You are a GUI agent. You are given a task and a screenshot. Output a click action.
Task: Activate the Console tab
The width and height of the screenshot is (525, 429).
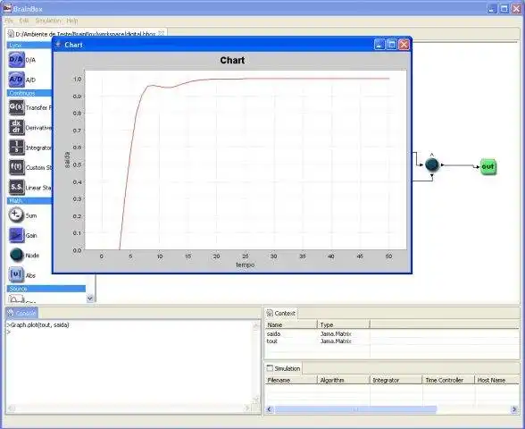(x=21, y=313)
